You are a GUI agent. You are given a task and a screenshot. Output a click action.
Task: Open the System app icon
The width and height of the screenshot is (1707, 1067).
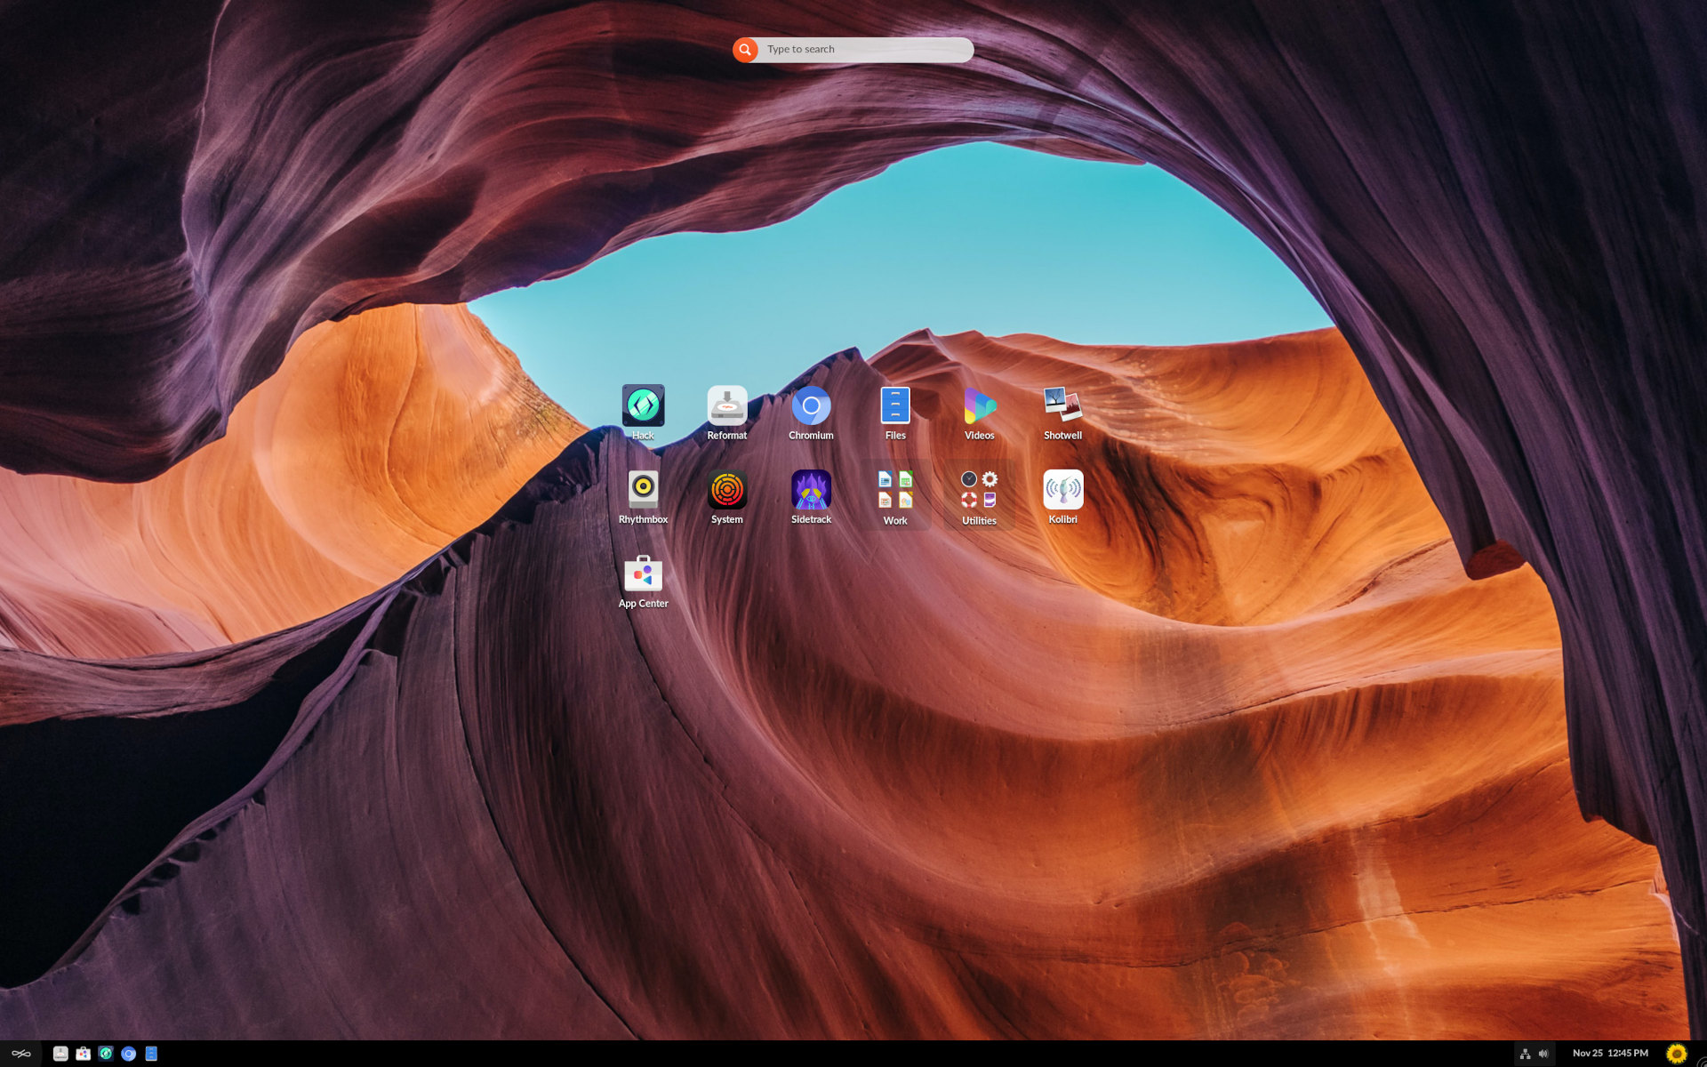click(726, 490)
